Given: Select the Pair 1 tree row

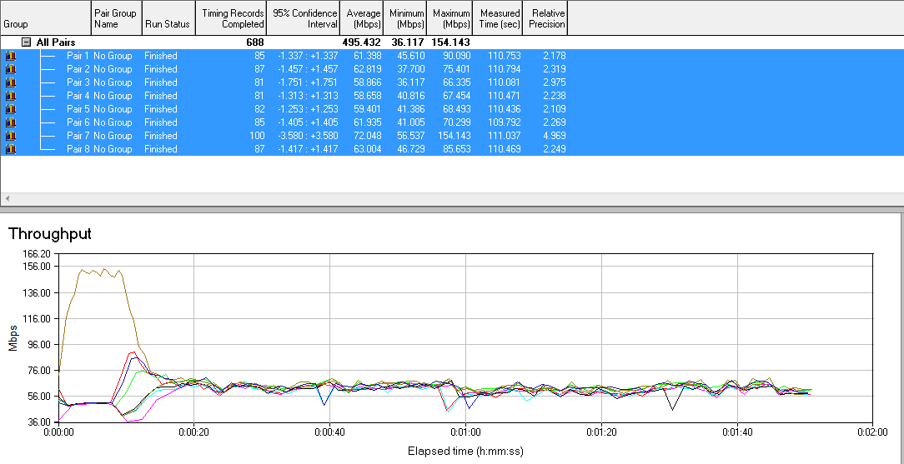Looking at the screenshot, I should click(x=452, y=56).
